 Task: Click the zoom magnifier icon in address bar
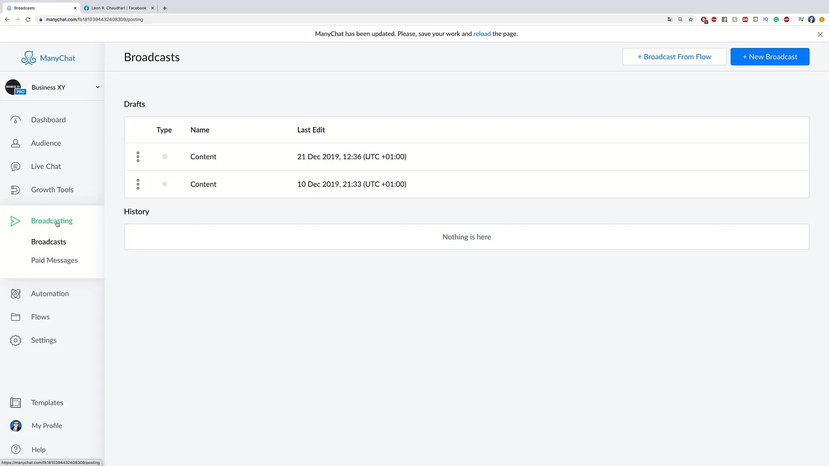click(x=680, y=19)
